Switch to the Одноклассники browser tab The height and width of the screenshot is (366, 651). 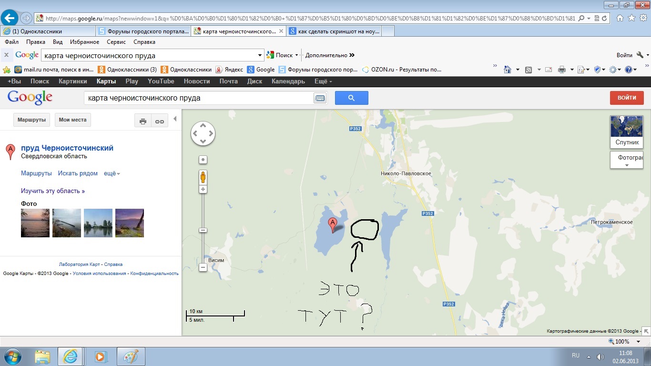coord(47,31)
